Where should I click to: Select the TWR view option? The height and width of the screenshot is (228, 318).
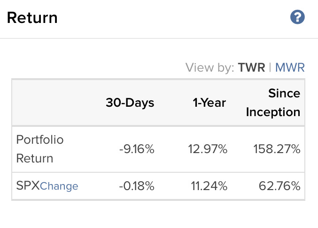[251, 67]
